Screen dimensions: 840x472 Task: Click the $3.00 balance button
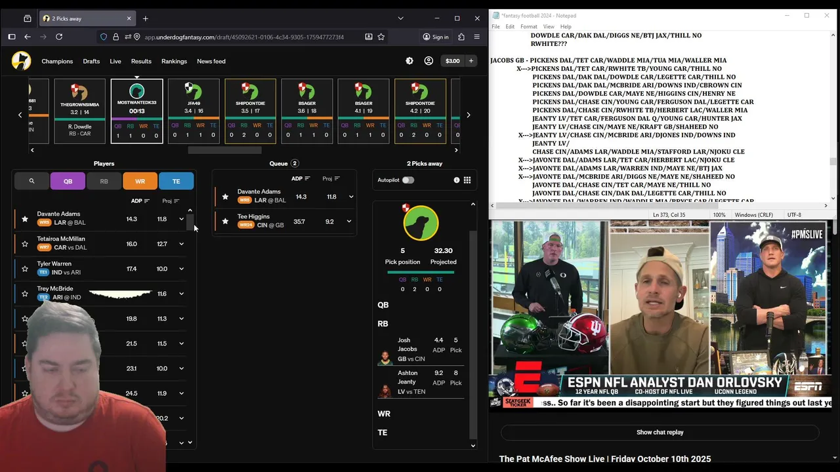coord(453,61)
